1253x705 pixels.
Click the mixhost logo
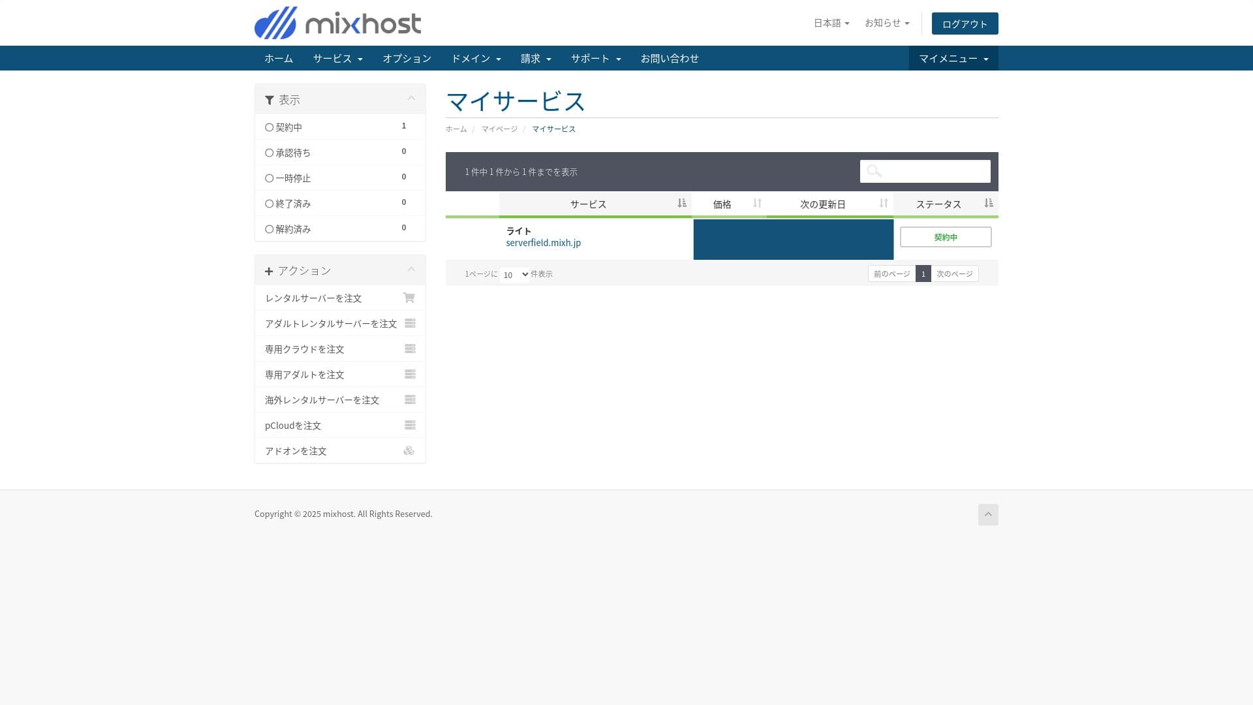coord(337,23)
